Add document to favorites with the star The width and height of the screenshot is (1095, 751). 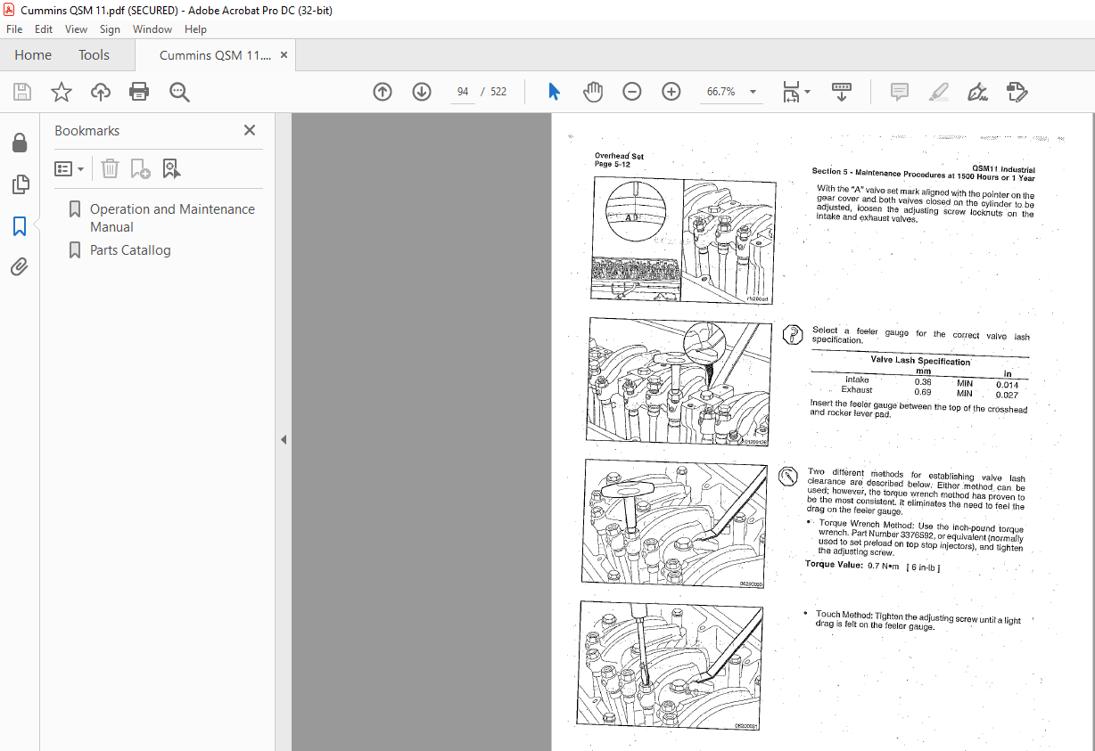(61, 92)
